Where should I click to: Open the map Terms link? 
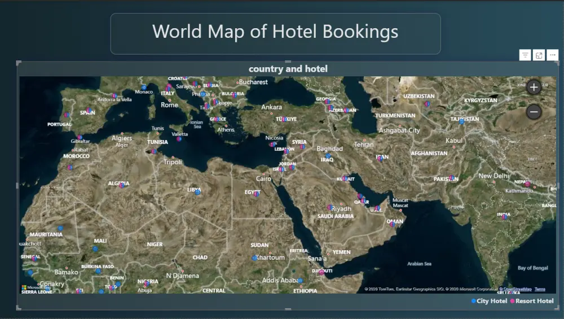(x=540, y=289)
